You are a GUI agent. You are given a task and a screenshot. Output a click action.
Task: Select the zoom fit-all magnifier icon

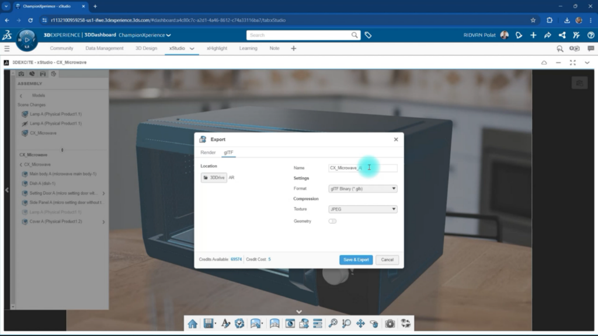(x=333, y=324)
